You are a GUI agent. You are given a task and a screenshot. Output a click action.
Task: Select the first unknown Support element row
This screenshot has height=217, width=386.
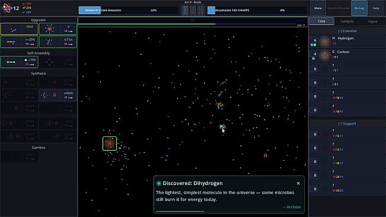coord(347,134)
